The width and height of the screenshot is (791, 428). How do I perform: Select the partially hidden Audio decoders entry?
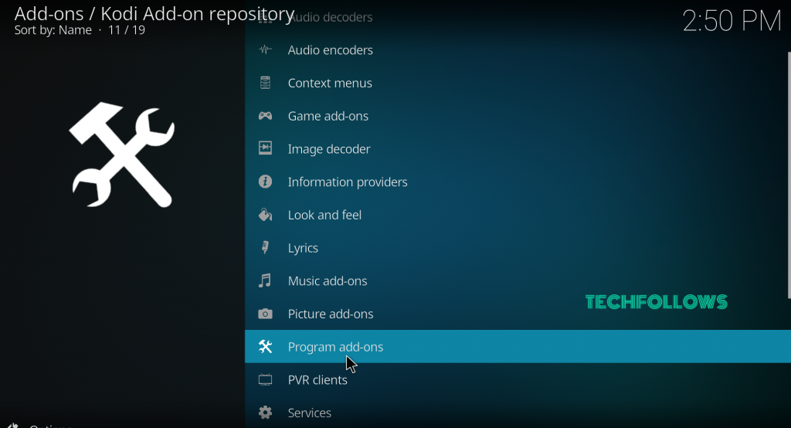pos(518,17)
